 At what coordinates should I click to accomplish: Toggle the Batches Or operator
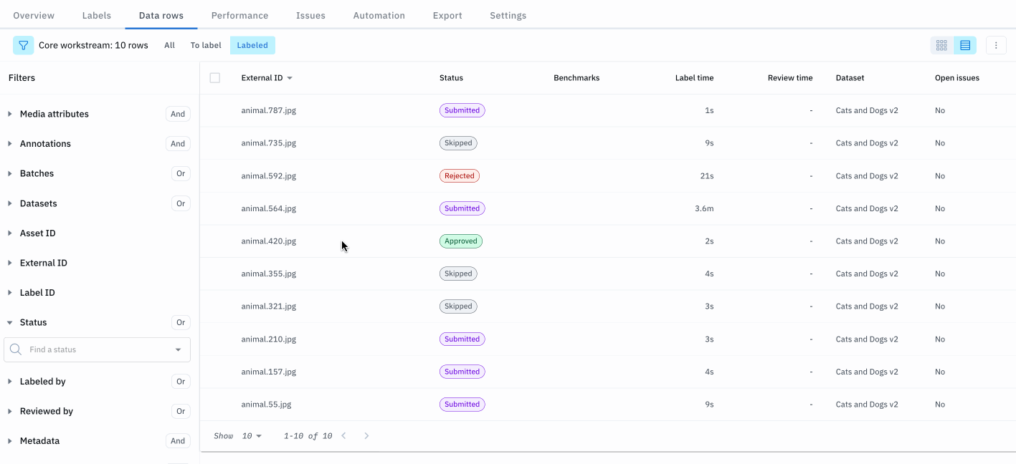(181, 173)
